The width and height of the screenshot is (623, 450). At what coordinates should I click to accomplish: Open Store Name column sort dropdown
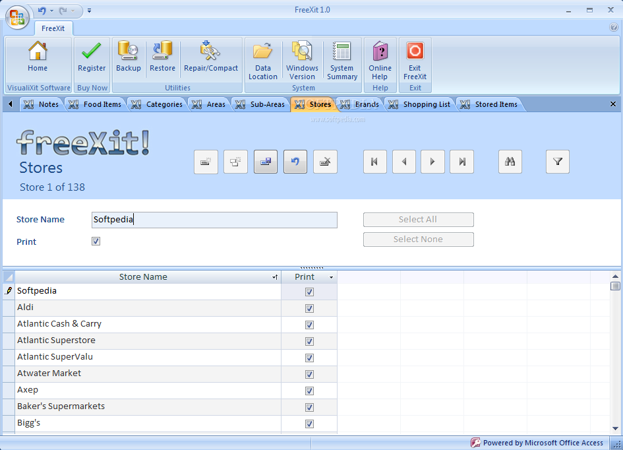275,277
